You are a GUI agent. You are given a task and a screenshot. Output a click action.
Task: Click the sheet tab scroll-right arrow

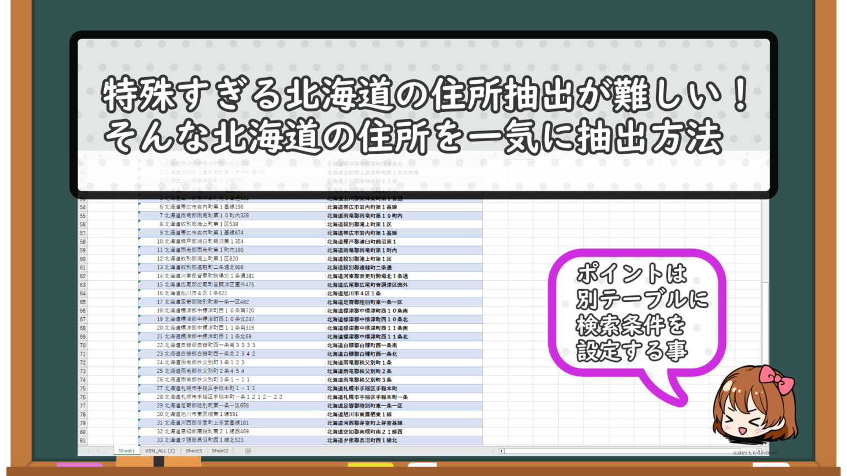tap(98, 451)
